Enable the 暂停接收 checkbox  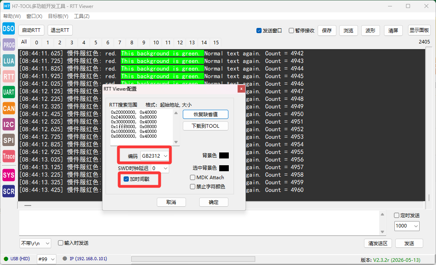291,30
